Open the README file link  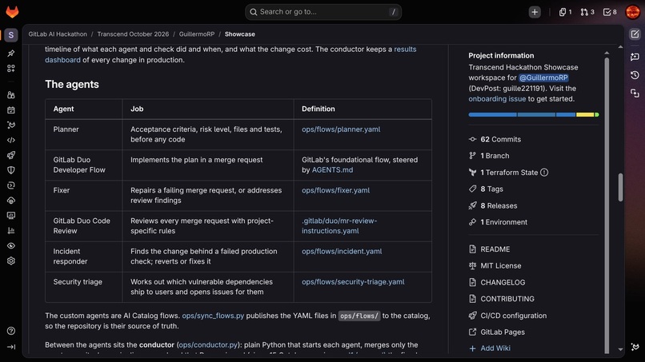(x=489, y=249)
